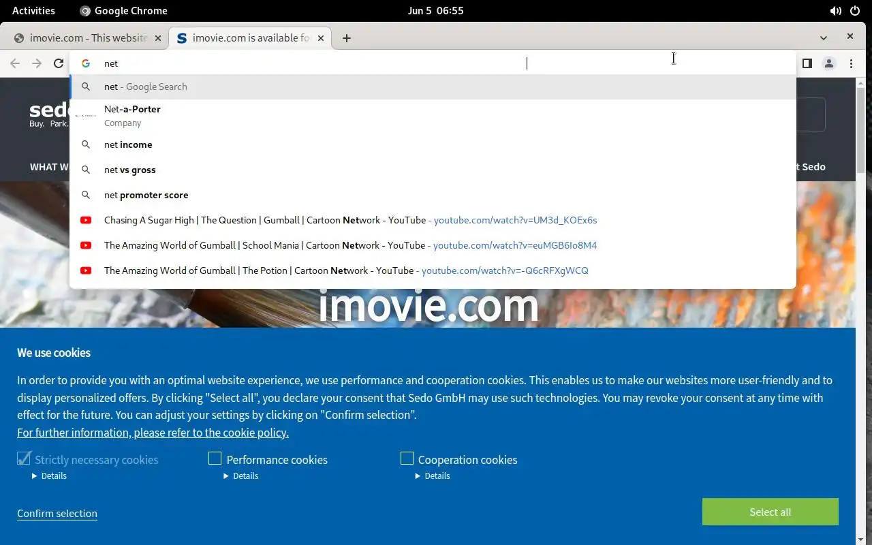Screen dimensions: 872x545
Task: Open 'Chasing A Sugar High' YouTube suggestion
Action: tap(433, 220)
